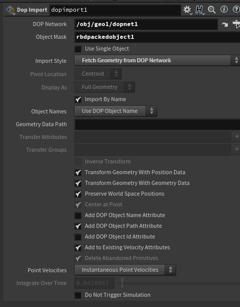The width and height of the screenshot is (240, 307).
Task: Show node info via the i icon
Action: coord(224,9)
